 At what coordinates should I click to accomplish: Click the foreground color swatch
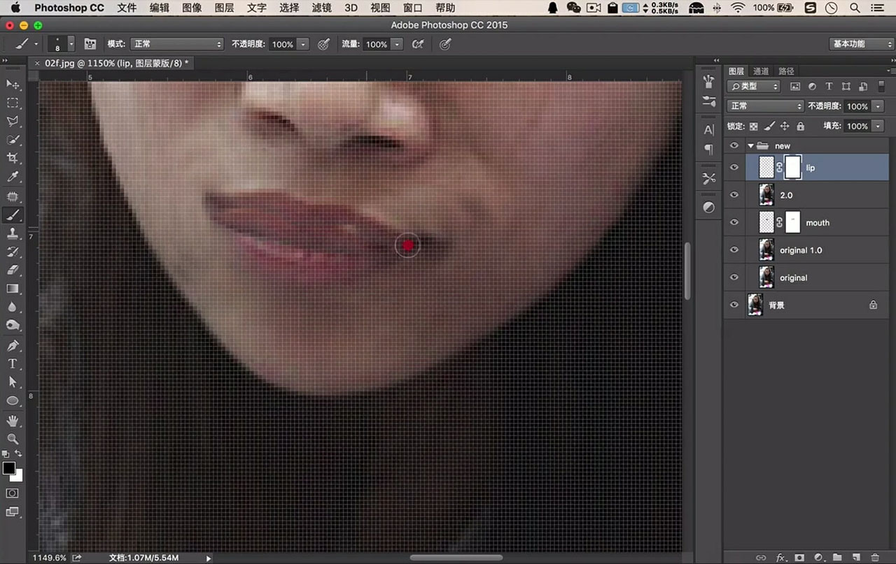[x=9, y=469]
